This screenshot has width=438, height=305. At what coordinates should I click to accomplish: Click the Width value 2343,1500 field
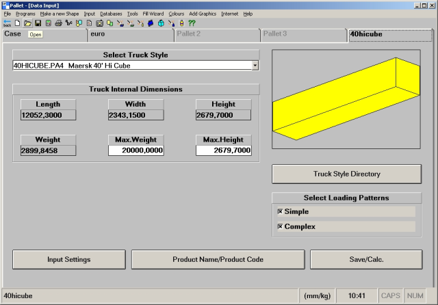(136, 115)
